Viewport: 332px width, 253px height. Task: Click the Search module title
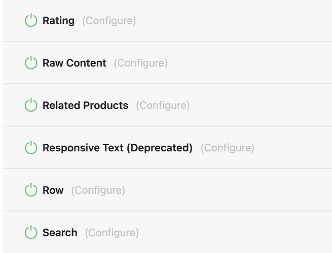coord(60,233)
